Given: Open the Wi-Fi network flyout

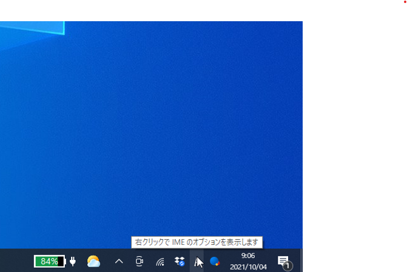Looking at the screenshot, I should point(160,262).
